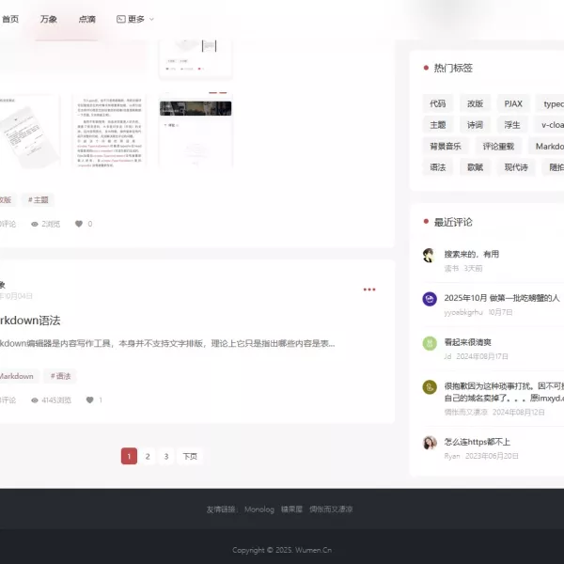Open the comment 怎么连https都不上
This screenshot has width=564, height=564.
pos(477,442)
